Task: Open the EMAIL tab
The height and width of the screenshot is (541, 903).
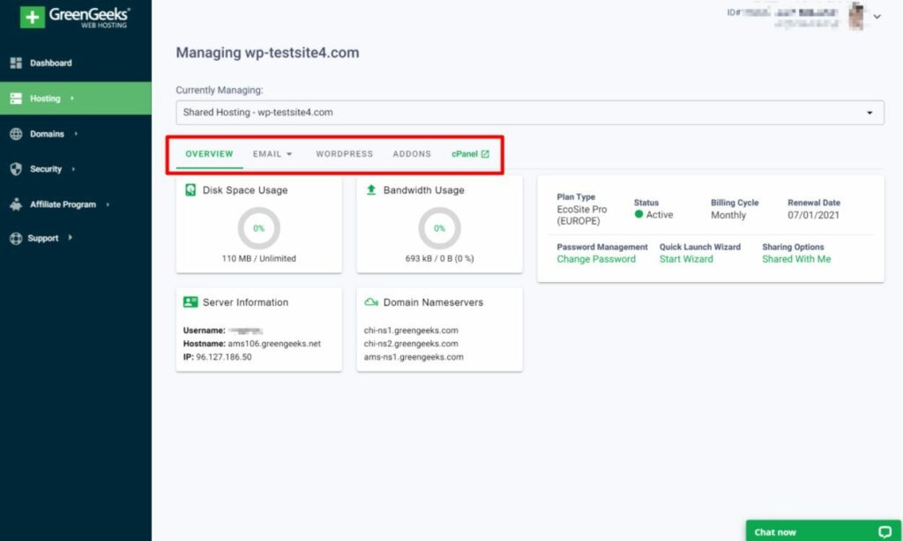Action: tap(272, 154)
